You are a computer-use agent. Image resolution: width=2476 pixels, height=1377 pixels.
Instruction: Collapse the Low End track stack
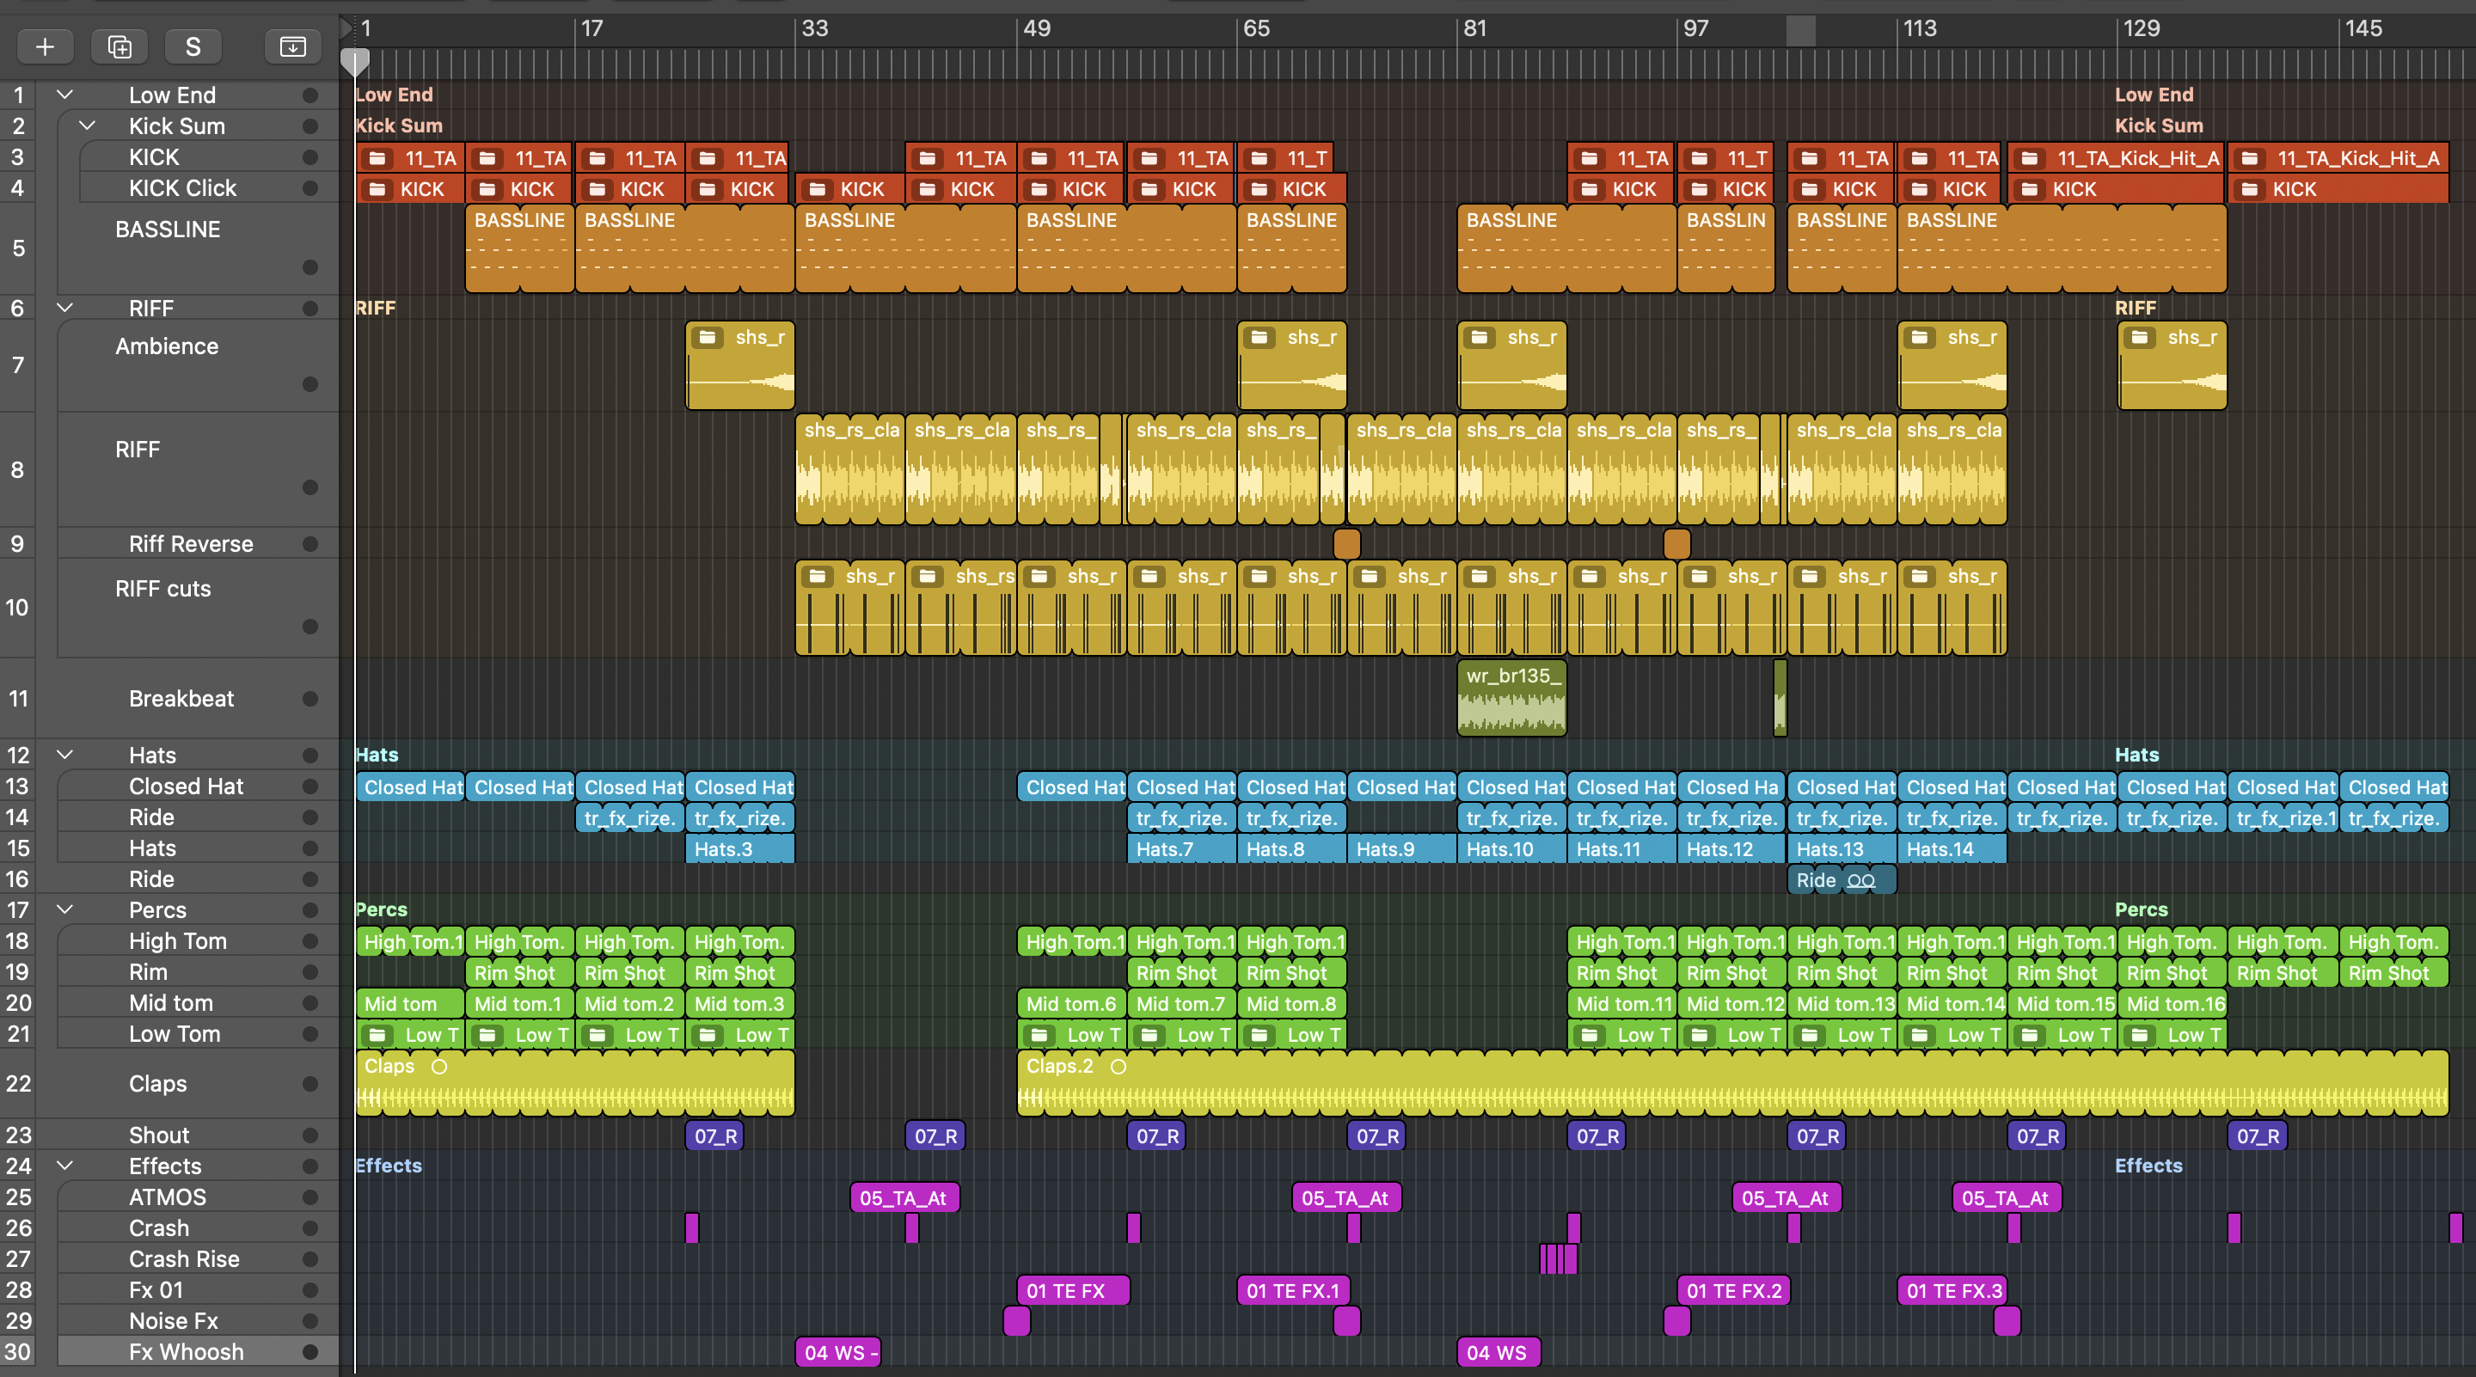[x=65, y=95]
